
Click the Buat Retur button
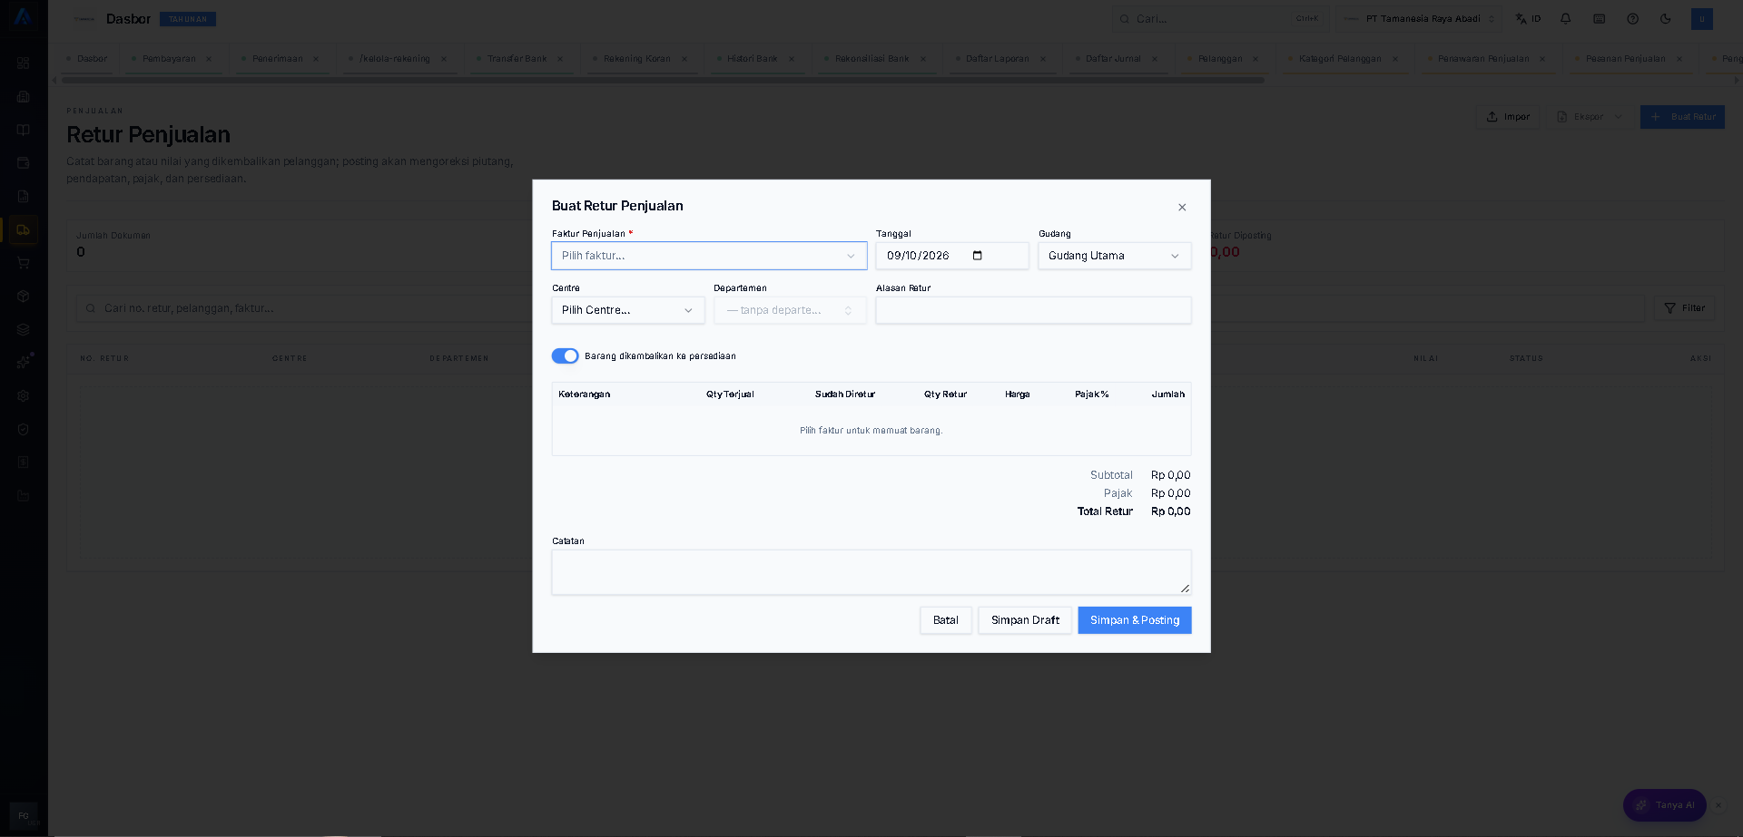(1682, 117)
